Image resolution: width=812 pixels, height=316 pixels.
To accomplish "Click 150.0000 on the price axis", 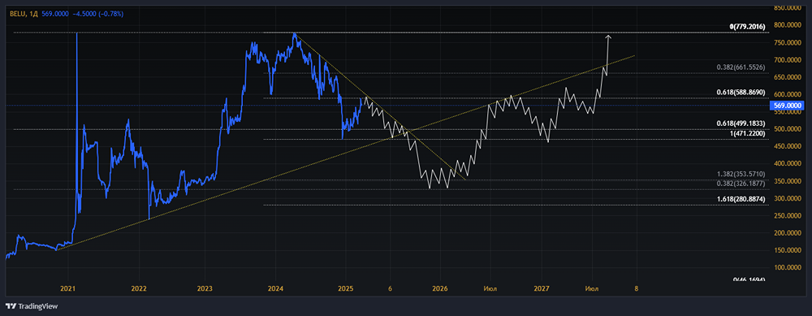I will (788, 250).
